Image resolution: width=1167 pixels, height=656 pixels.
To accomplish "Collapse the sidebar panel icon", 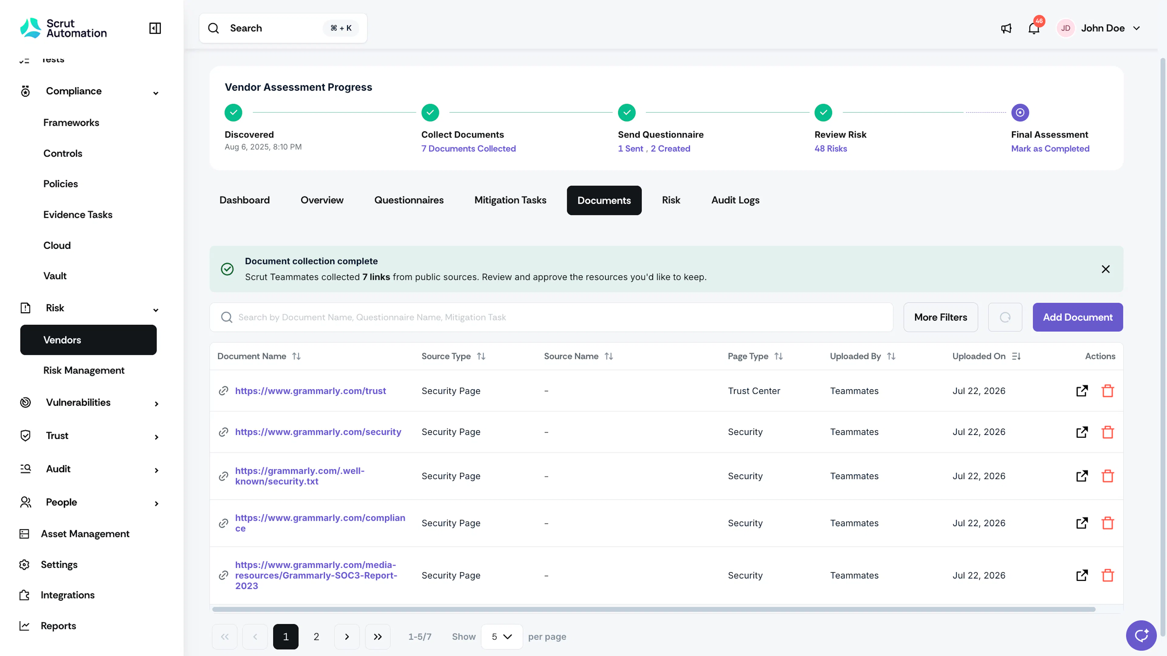I will pyautogui.click(x=155, y=28).
